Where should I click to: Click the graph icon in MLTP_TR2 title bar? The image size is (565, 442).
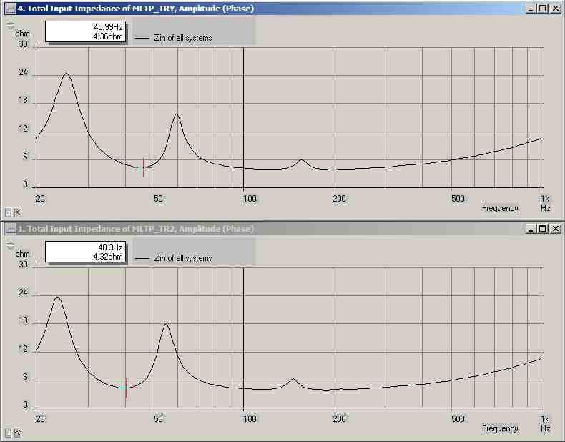pos(11,229)
